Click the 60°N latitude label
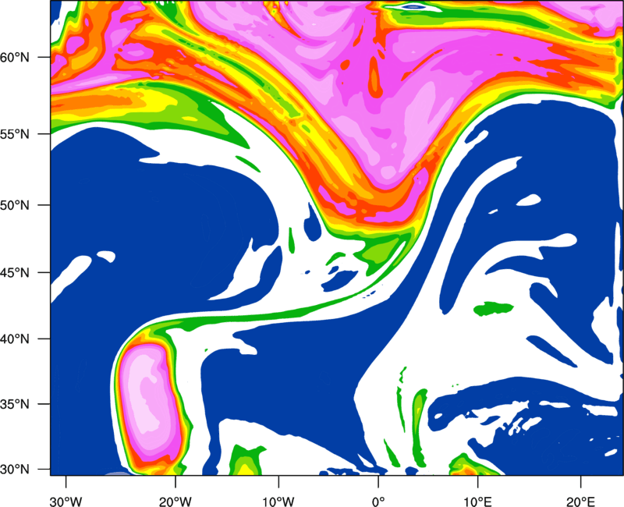Screen dimensions: 624x507 tap(15, 58)
